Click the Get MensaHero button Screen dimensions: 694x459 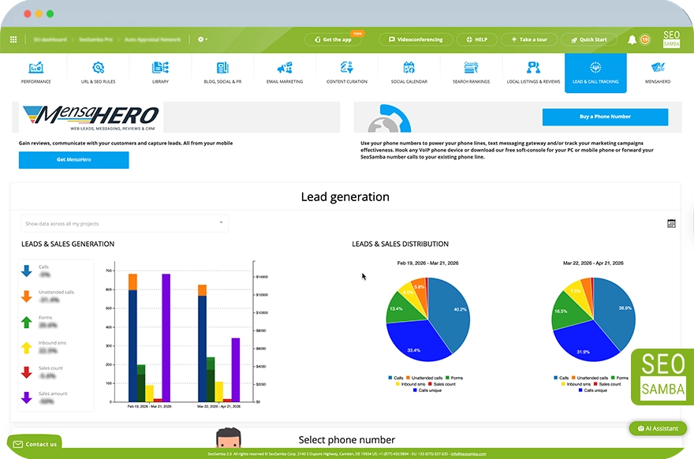[x=74, y=160]
